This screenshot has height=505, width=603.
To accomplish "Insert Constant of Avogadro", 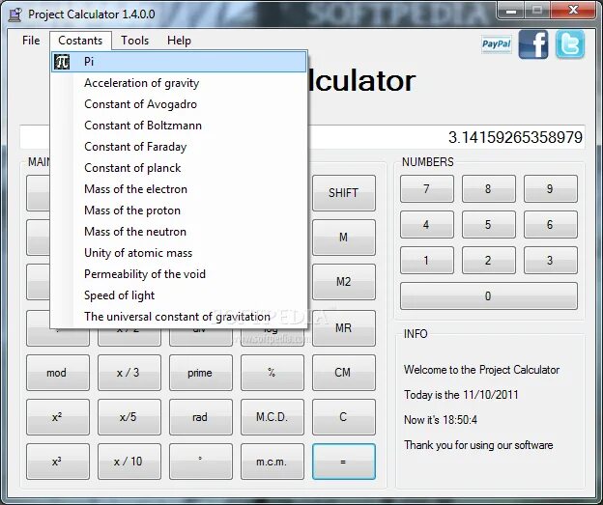I will click(x=179, y=104).
